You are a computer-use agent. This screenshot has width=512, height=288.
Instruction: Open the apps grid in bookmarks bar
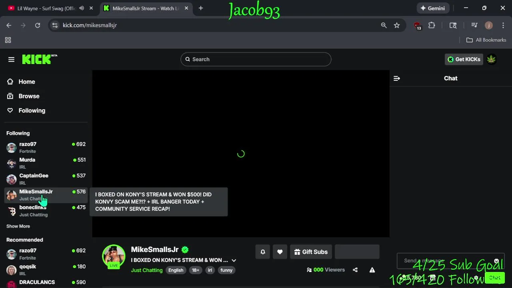pos(8,40)
